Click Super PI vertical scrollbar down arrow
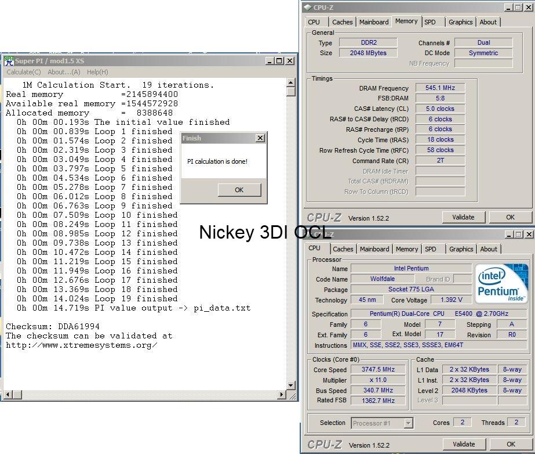The height and width of the screenshot is (454, 535). pos(291,385)
